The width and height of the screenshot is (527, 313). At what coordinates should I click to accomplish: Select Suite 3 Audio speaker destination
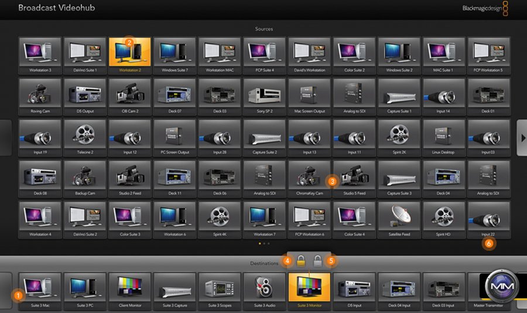[x=265, y=291]
